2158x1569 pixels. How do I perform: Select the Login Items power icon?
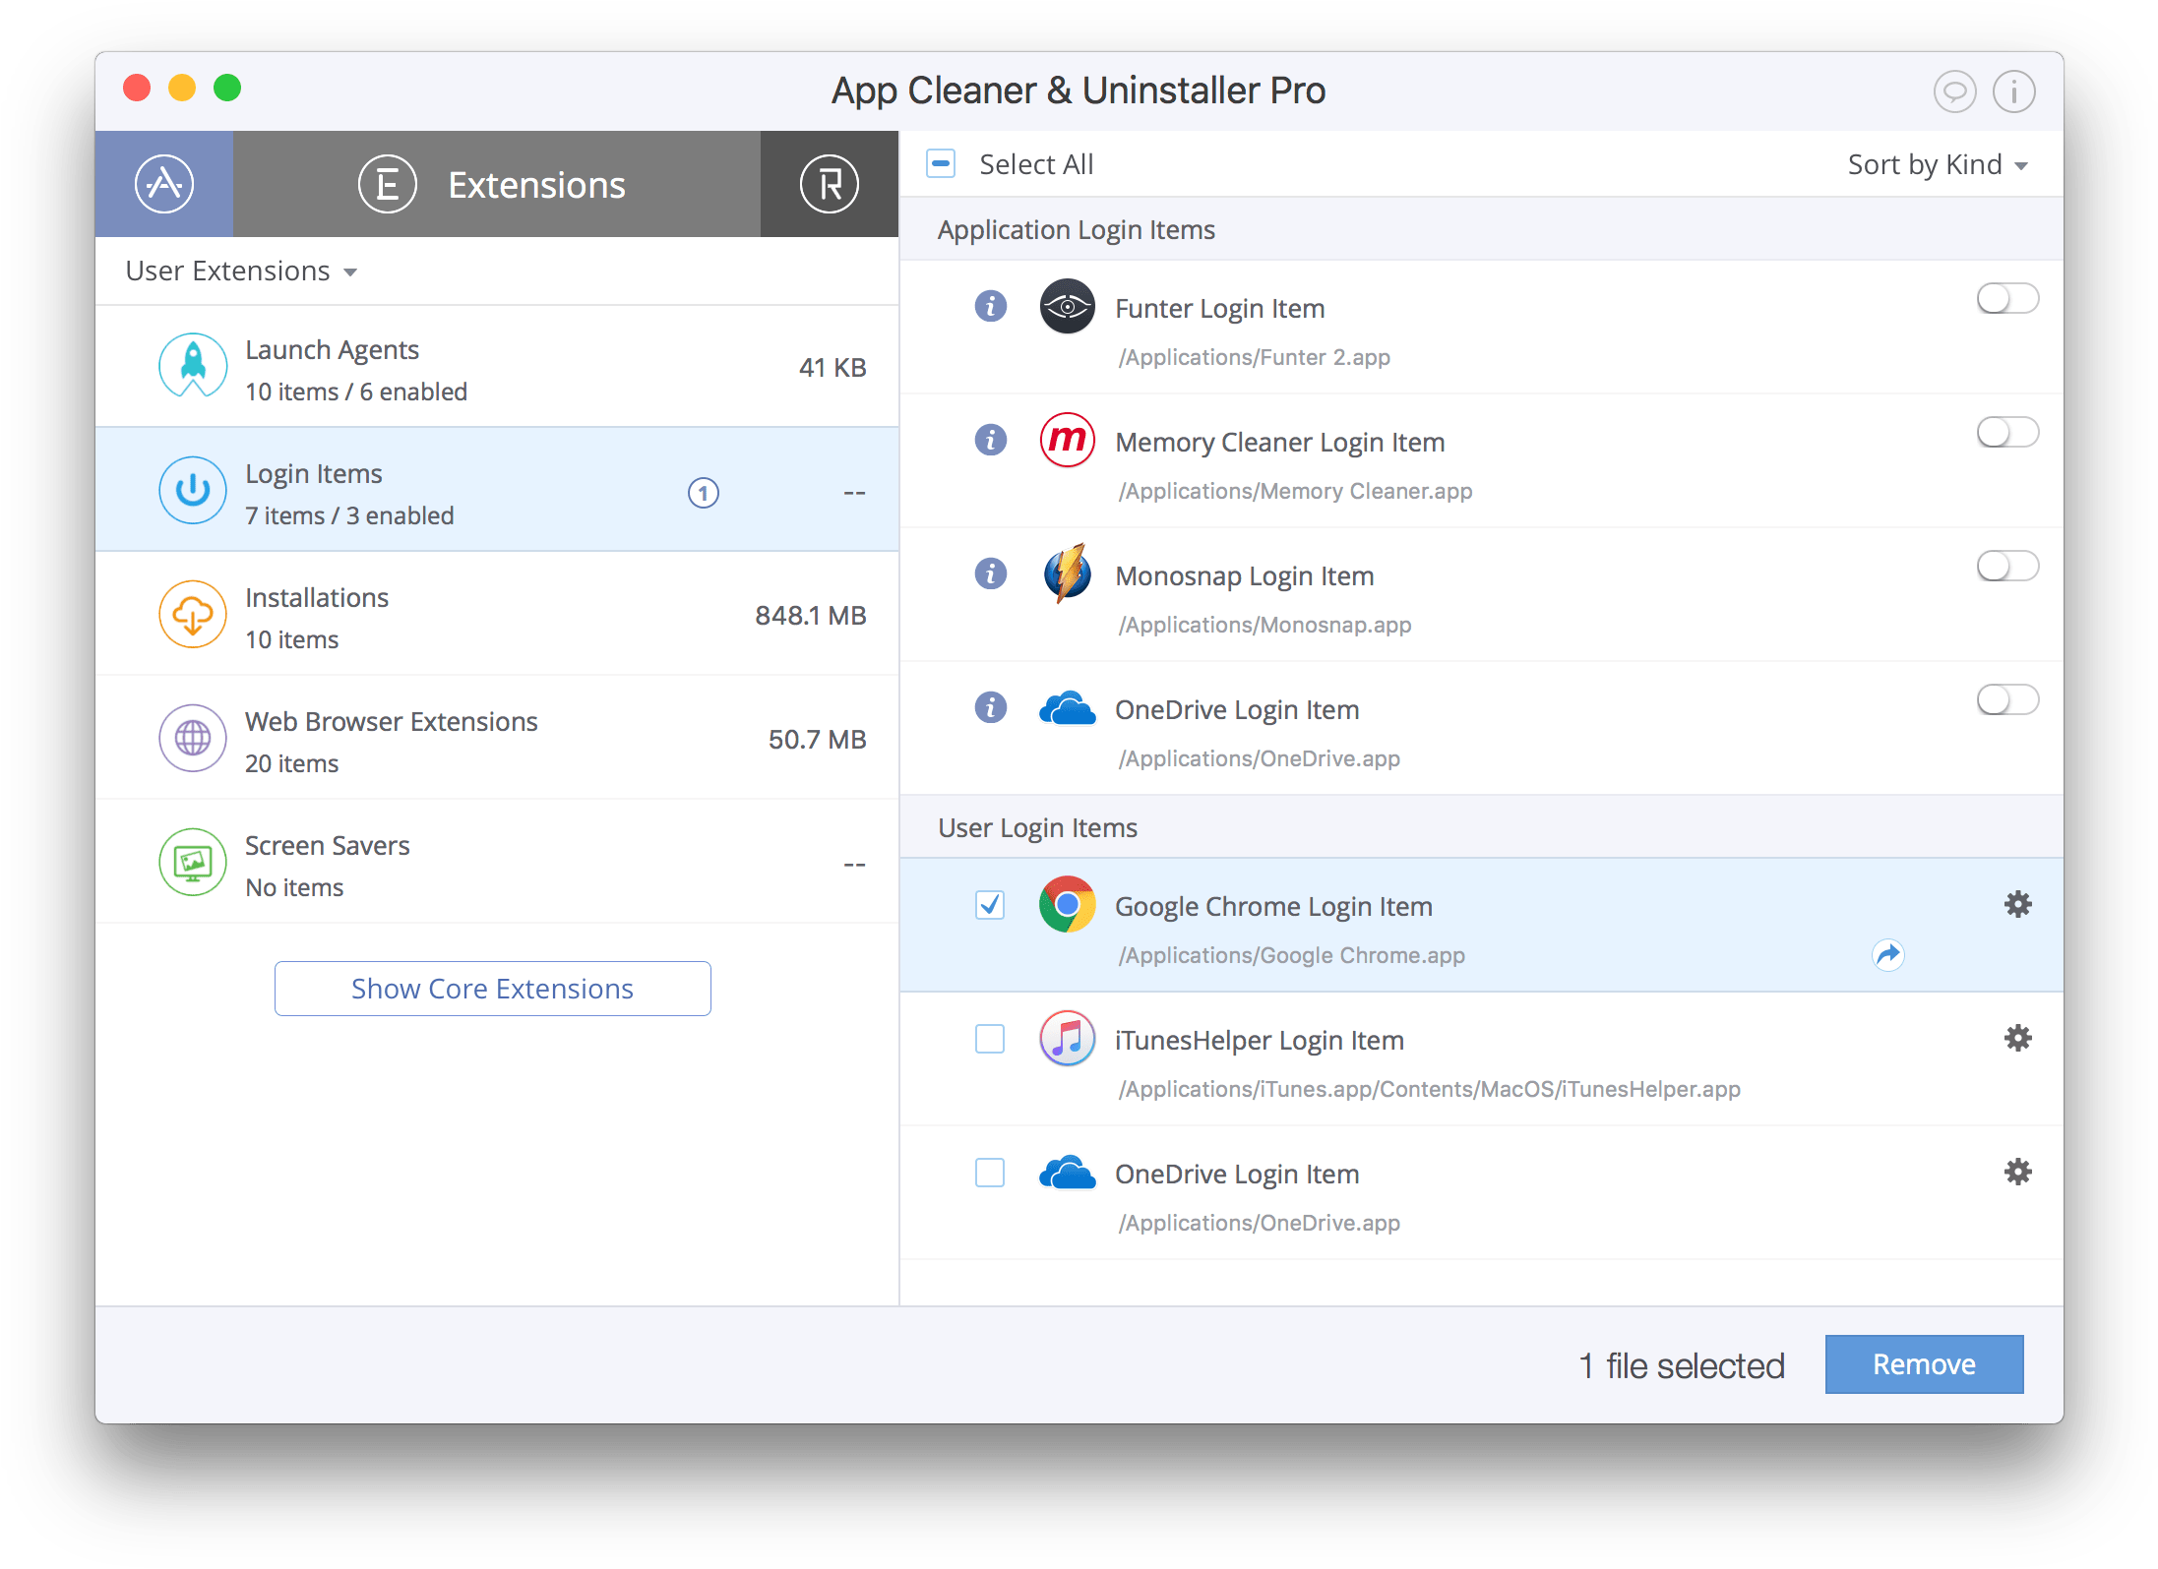(193, 490)
